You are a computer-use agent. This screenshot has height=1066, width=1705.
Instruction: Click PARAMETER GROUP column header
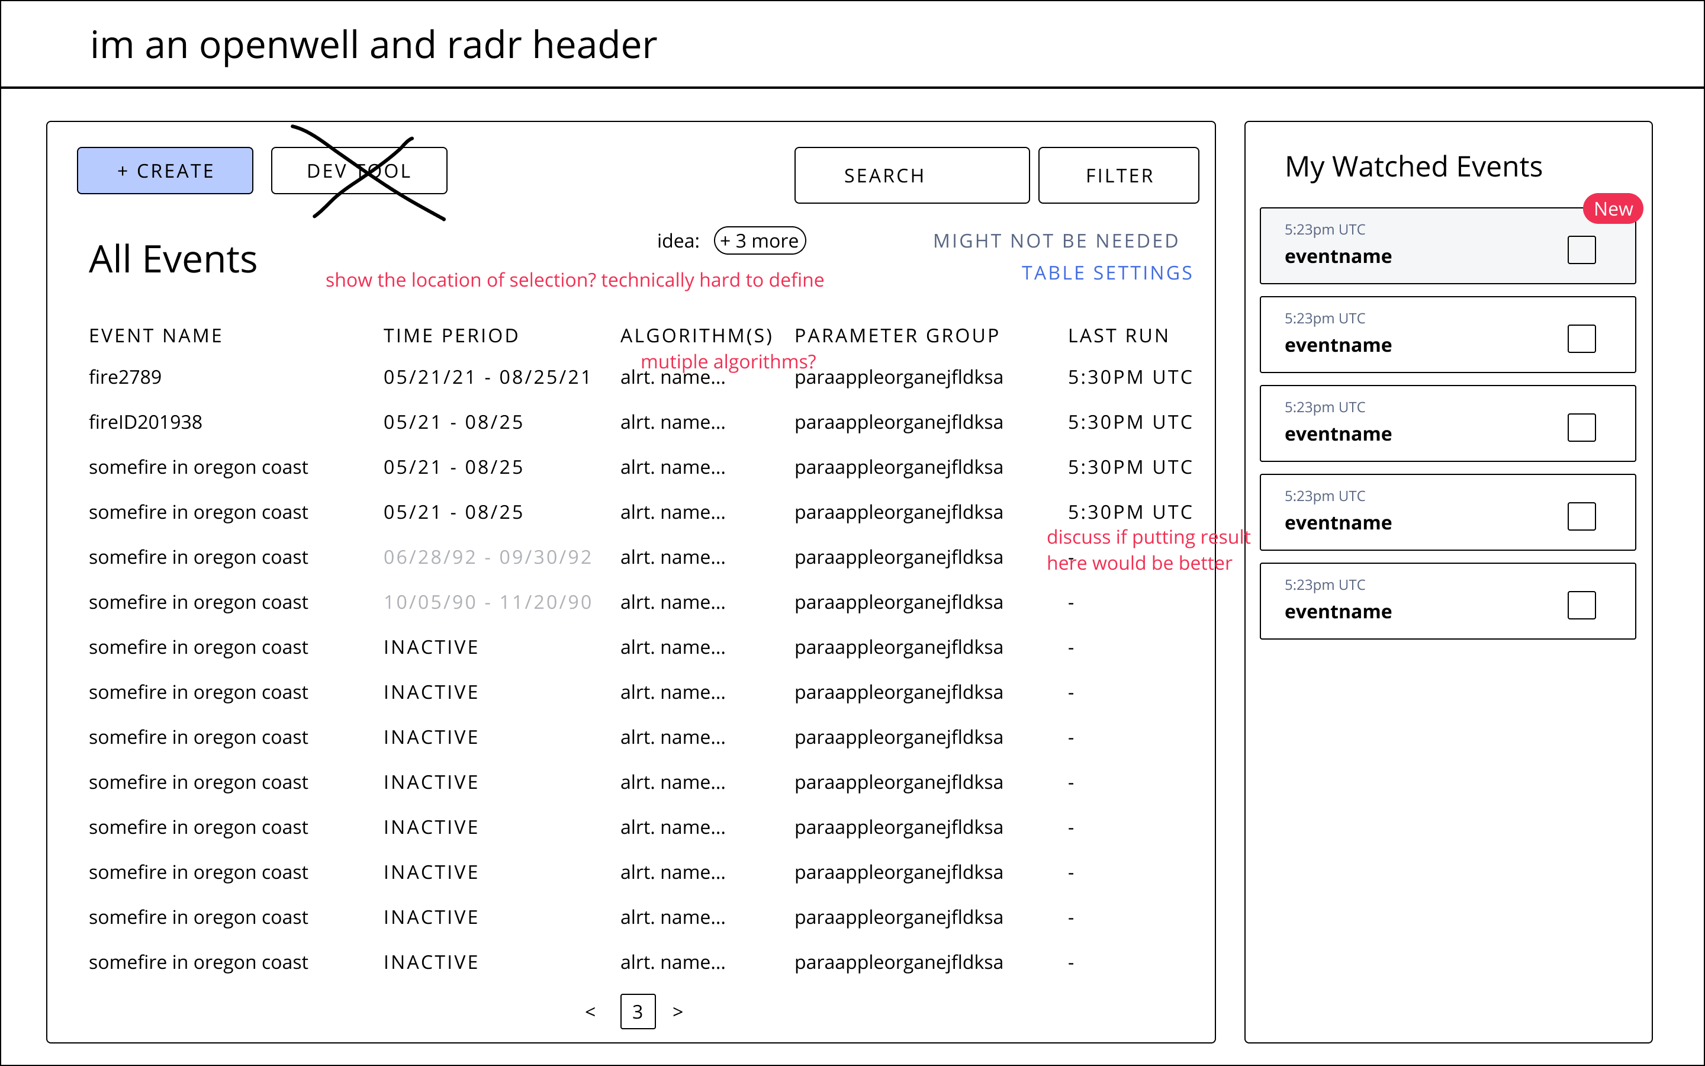point(897,336)
